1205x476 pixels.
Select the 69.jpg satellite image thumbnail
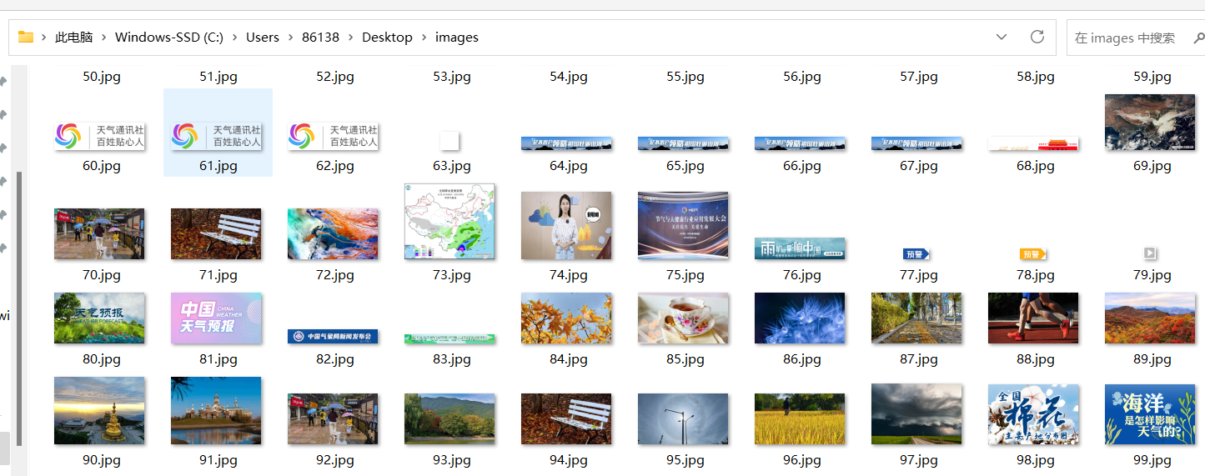pos(1150,122)
